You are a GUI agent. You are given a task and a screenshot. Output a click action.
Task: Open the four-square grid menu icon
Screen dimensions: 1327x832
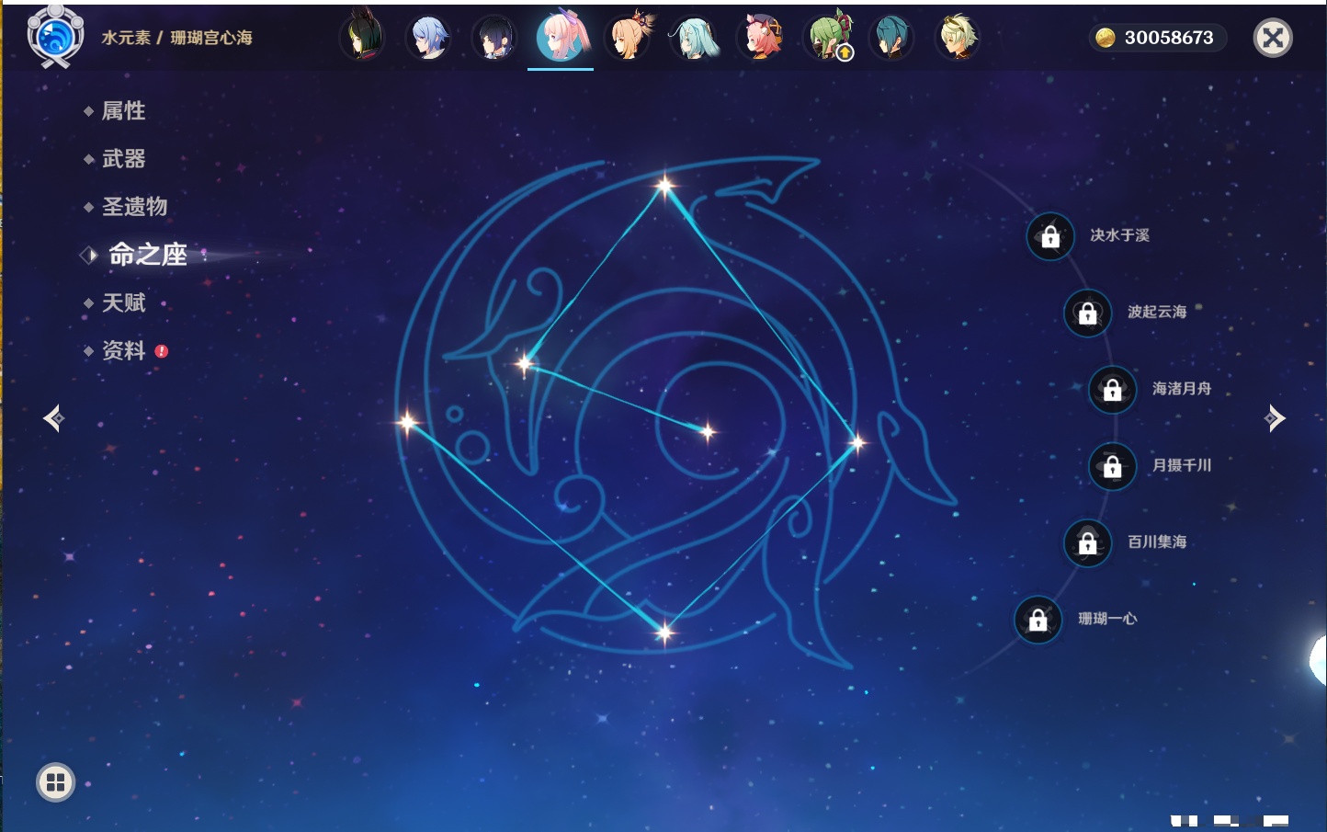55,782
